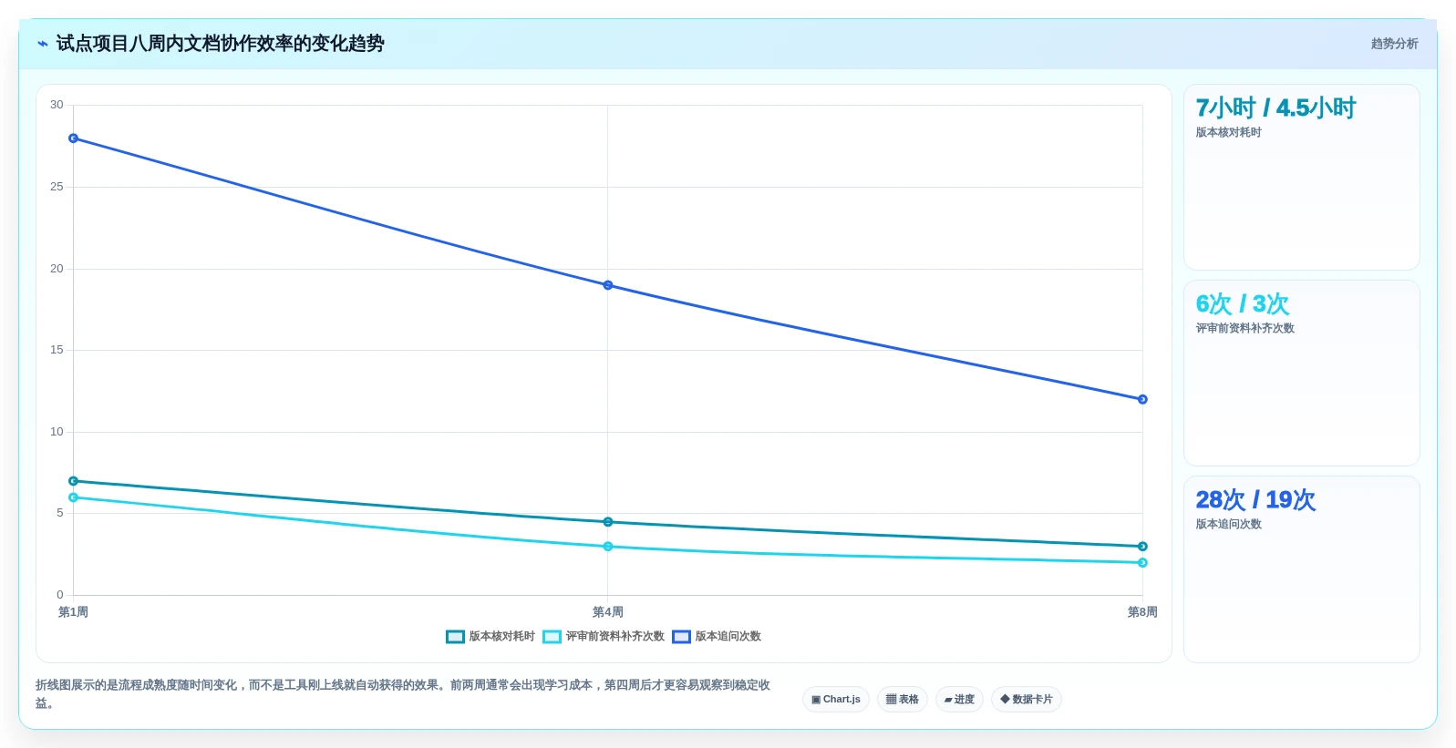The width and height of the screenshot is (1456, 748).
Task: Click the lightning icon beside the chart title
Action: click(x=42, y=44)
